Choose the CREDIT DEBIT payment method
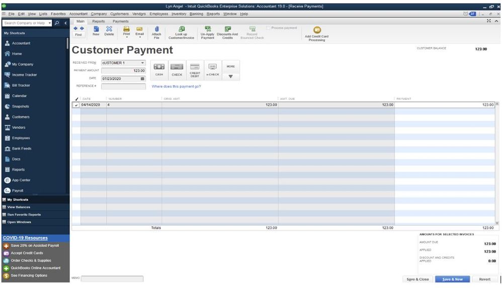The width and height of the screenshot is (502, 288). click(195, 70)
